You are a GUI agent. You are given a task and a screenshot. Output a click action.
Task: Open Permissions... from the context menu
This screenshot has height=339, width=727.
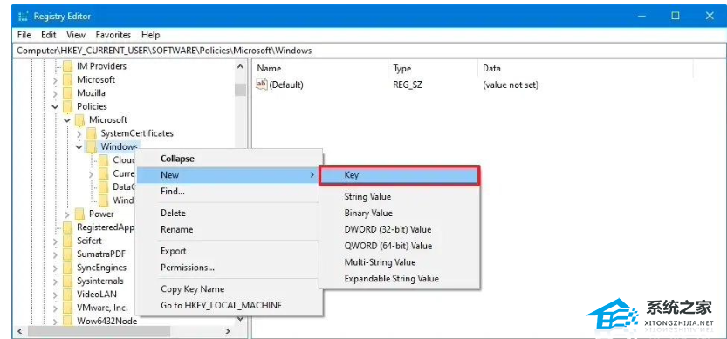tap(229, 268)
